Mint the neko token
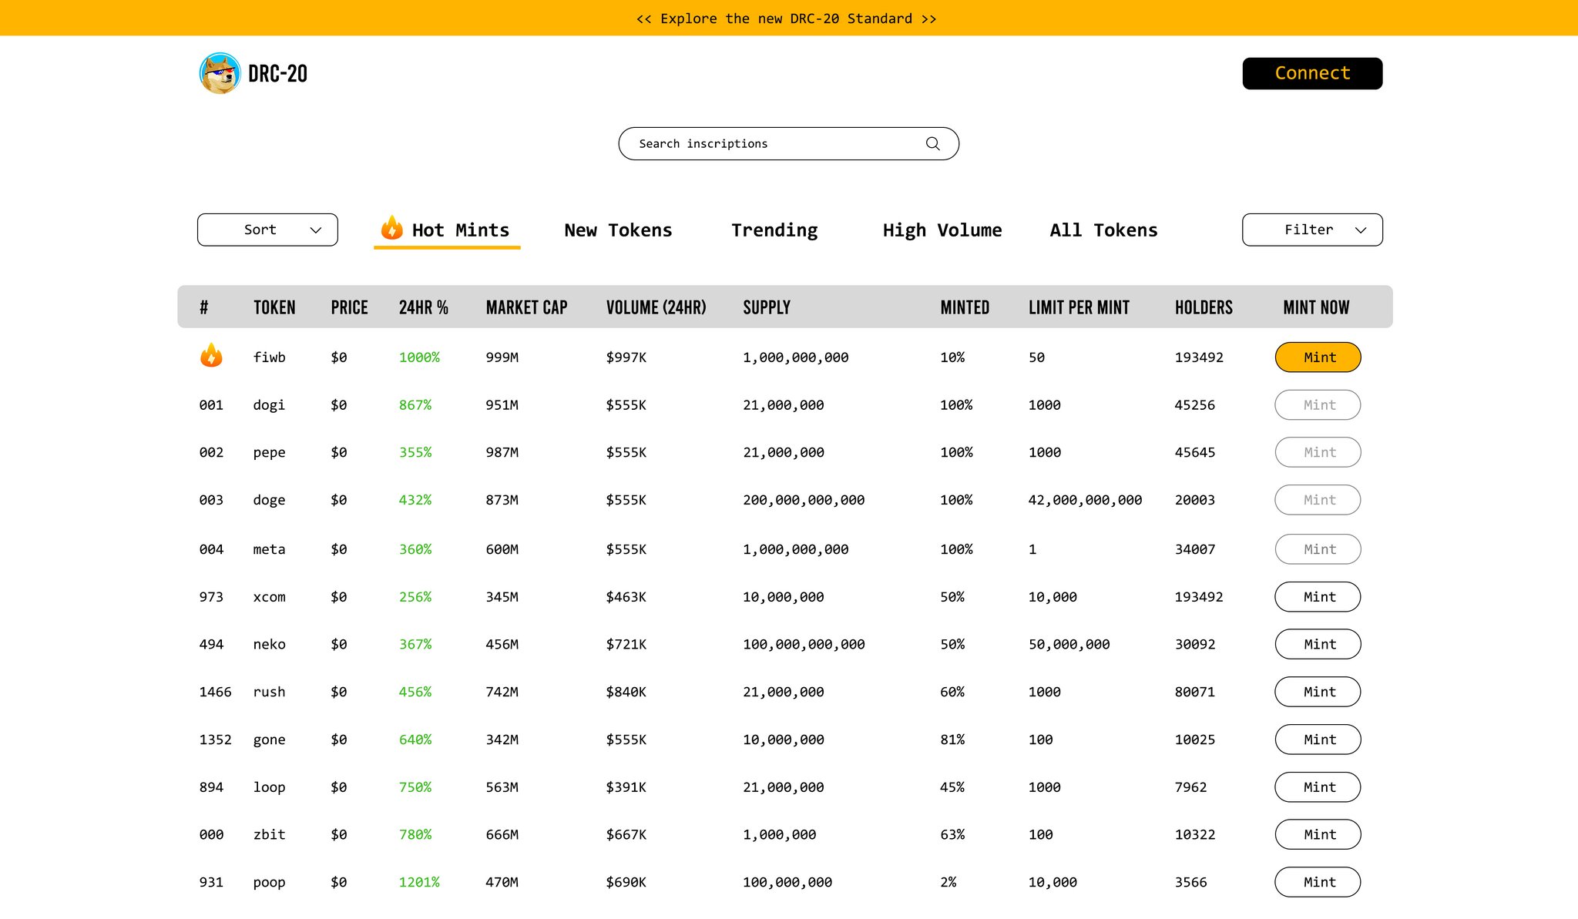Viewport: 1578px width, 919px height. click(1318, 644)
